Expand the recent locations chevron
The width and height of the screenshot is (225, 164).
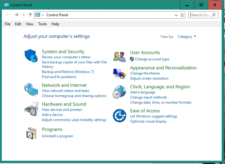[x=23, y=15]
